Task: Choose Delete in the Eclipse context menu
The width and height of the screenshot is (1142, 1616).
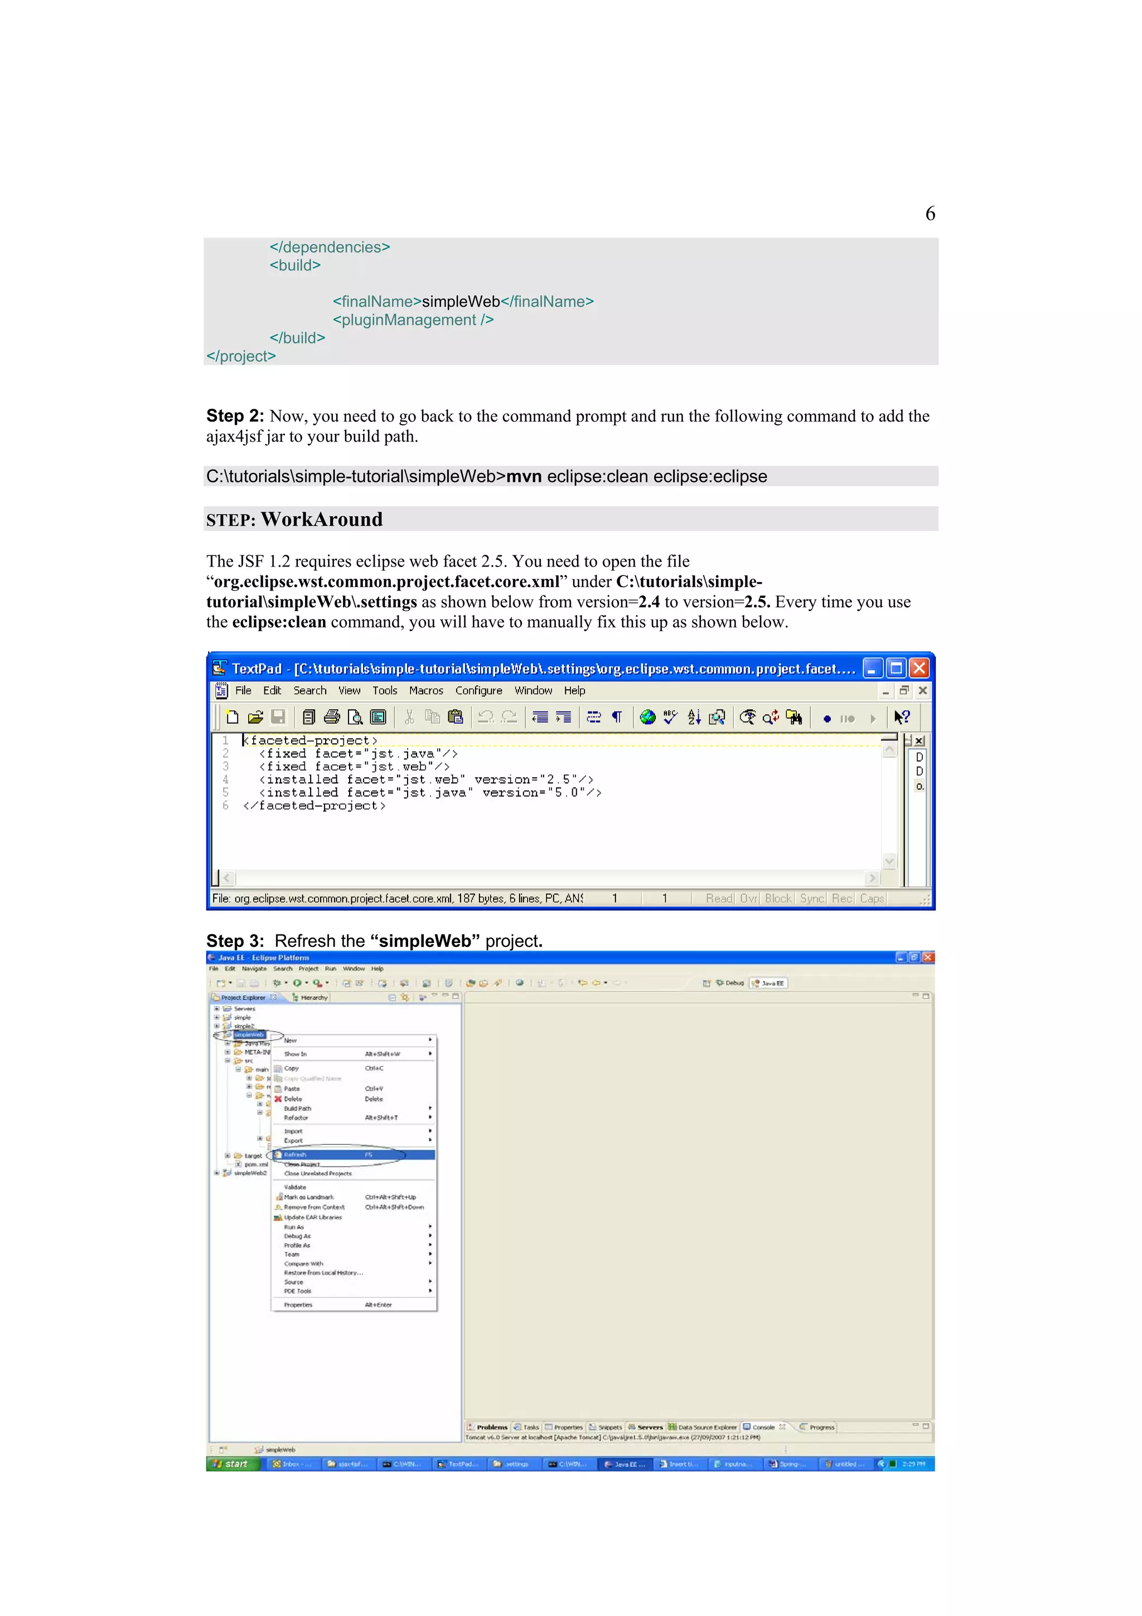Action: click(x=354, y=1099)
